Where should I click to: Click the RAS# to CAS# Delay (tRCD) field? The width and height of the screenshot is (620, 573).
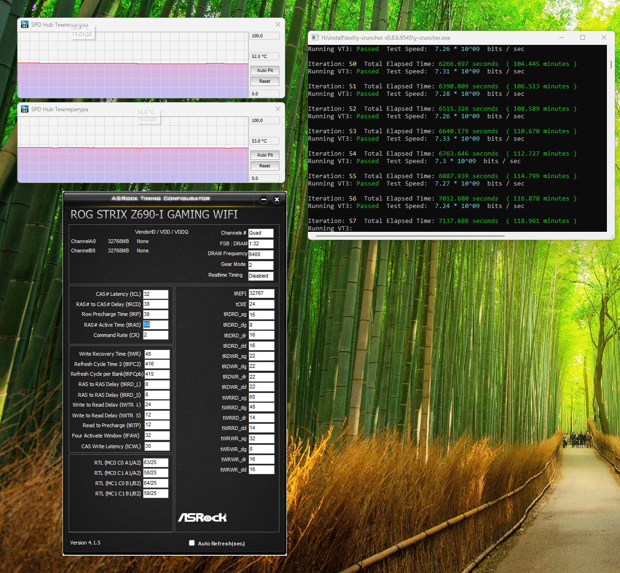tap(156, 304)
